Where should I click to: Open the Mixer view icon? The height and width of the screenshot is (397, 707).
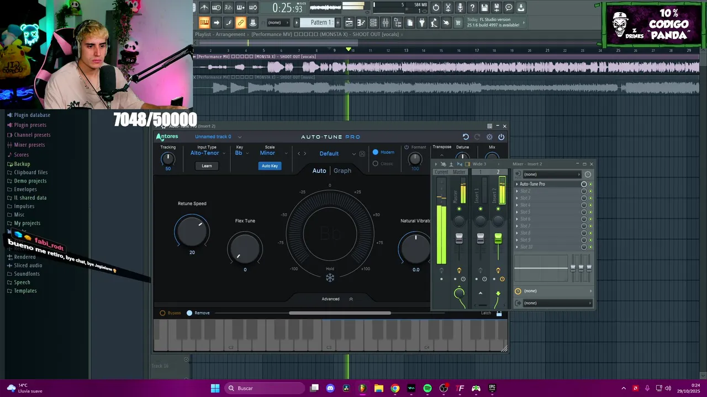click(x=386, y=23)
